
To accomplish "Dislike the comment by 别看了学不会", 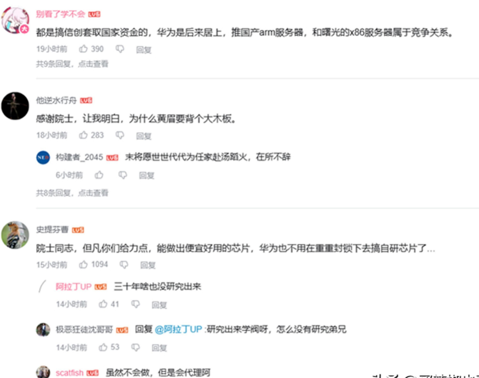I will point(120,49).
